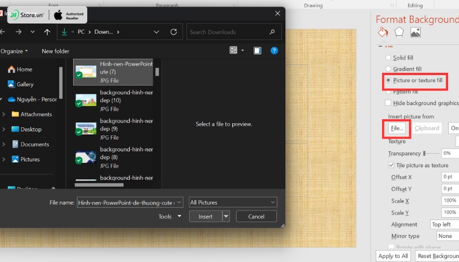This screenshot has height=262, width=459.
Task: Select the Attachments folder
Action: (32, 114)
